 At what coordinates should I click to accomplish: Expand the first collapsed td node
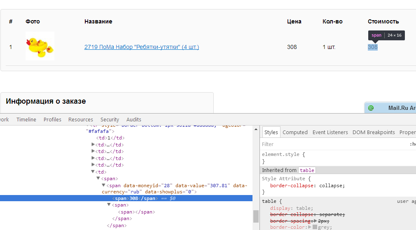point(93,145)
